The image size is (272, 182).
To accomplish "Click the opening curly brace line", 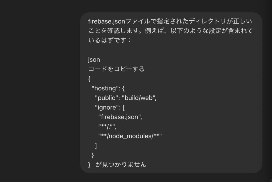I will (x=89, y=79).
